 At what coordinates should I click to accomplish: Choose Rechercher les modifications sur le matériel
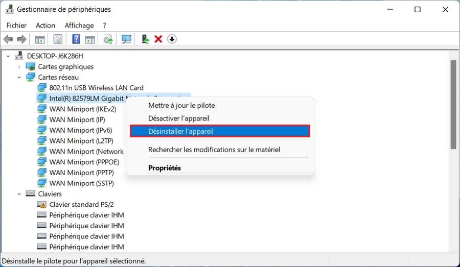220,150
